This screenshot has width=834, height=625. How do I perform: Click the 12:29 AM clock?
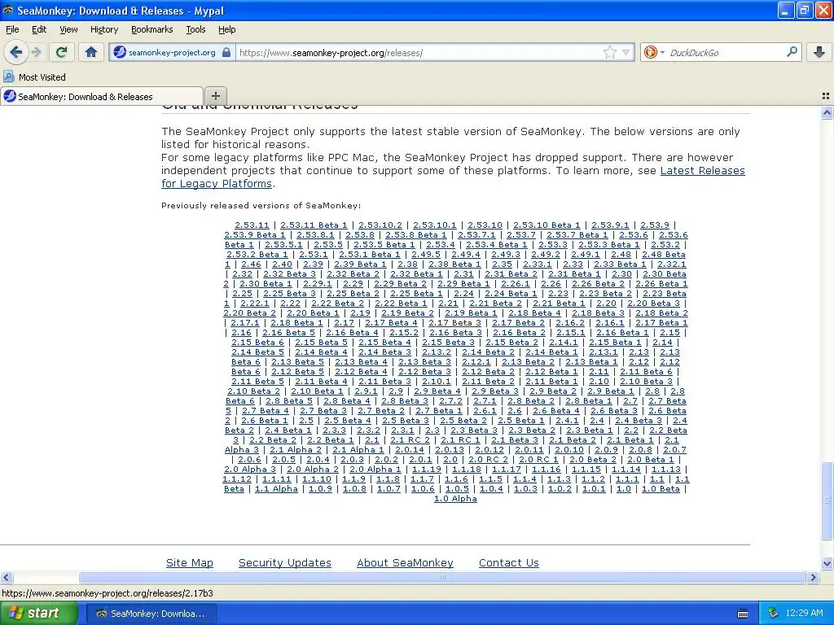(x=804, y=613)
